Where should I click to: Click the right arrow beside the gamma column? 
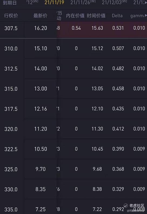pos(146,16)
